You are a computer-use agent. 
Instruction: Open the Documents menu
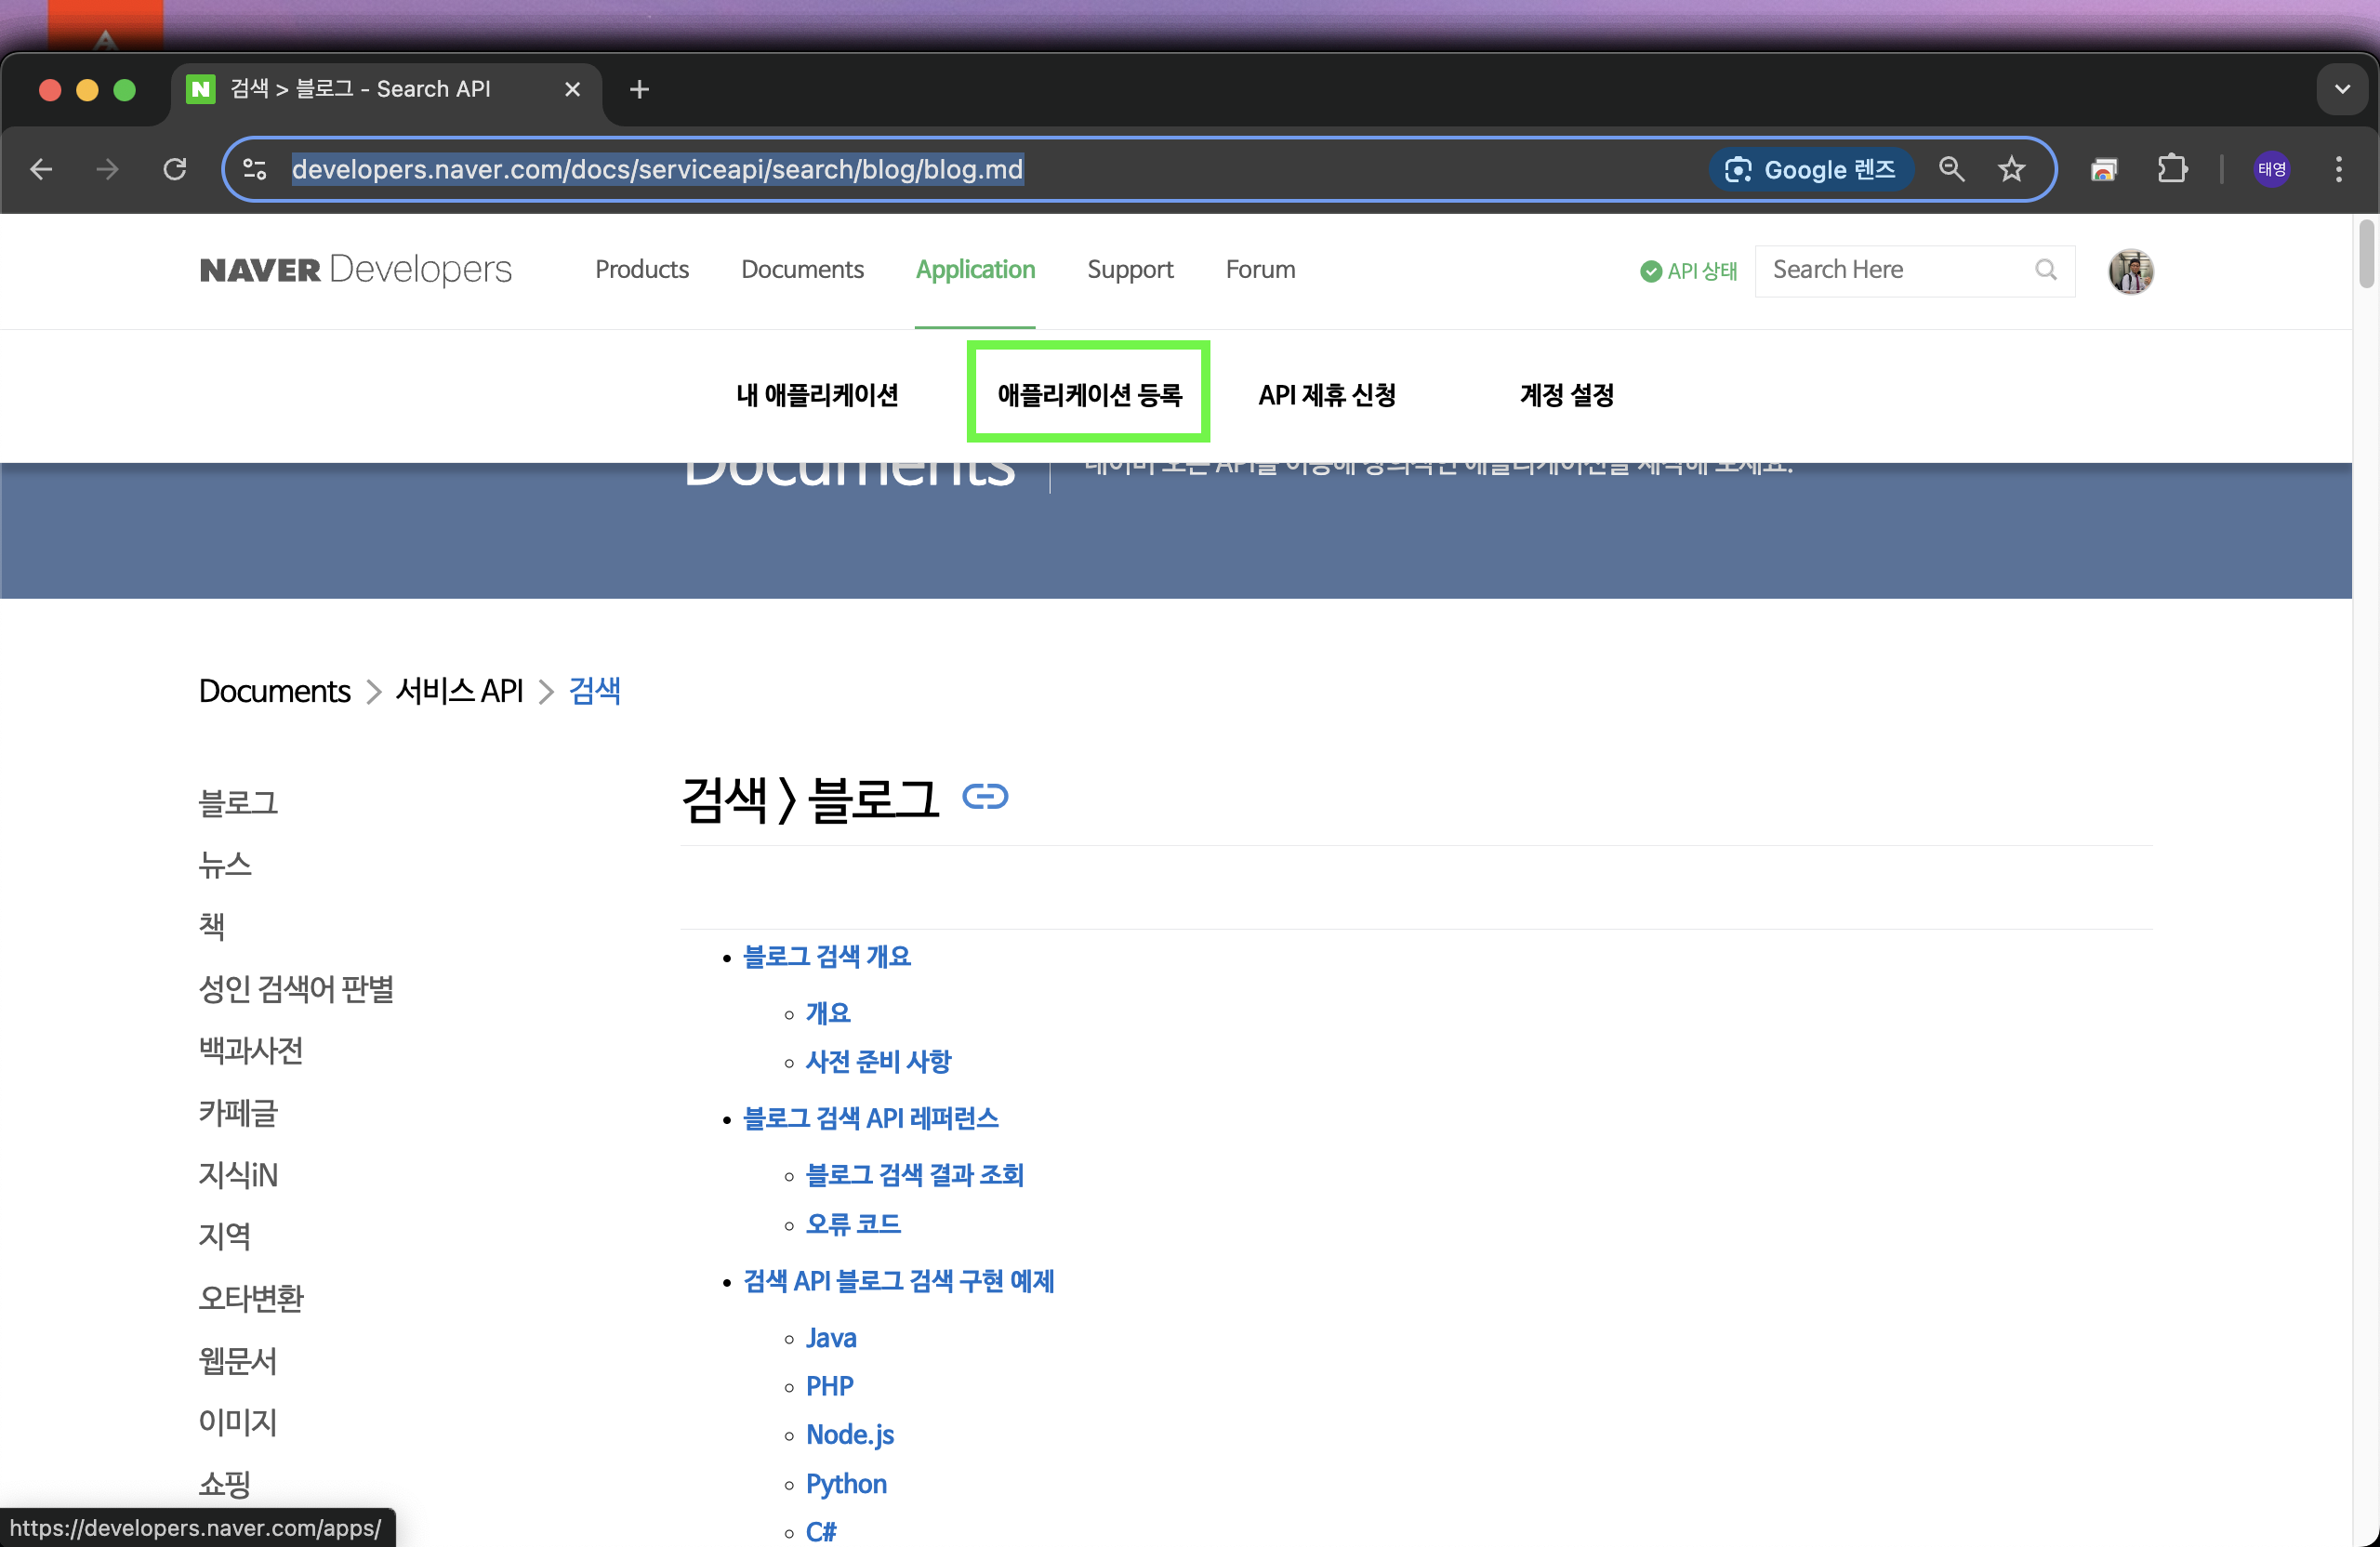(x=802, y=270)
